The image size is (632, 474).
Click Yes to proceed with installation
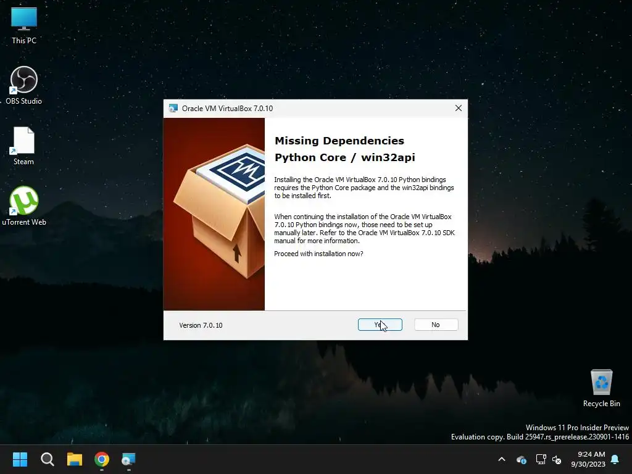click(380, 325)
